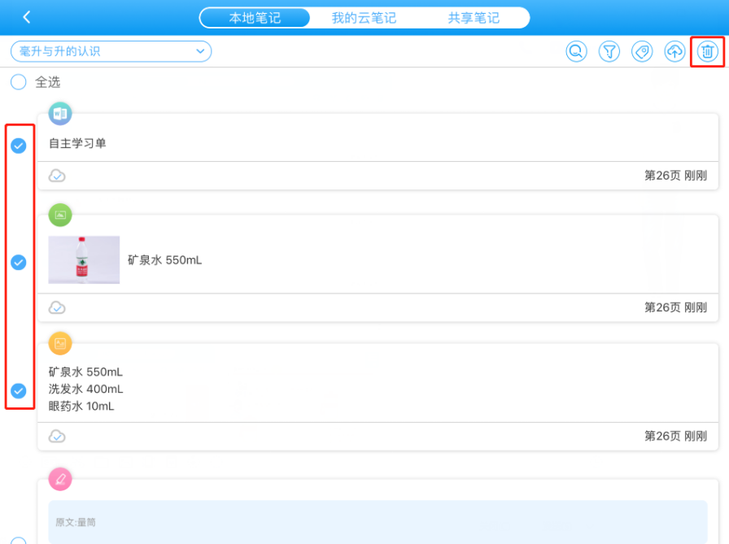Viewport: 729px width, 544px height.
Task: Open the 原文:量筒 highlighted note
Action: point(372,521)
